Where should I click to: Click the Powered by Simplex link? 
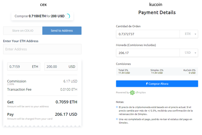click(131, 92)
